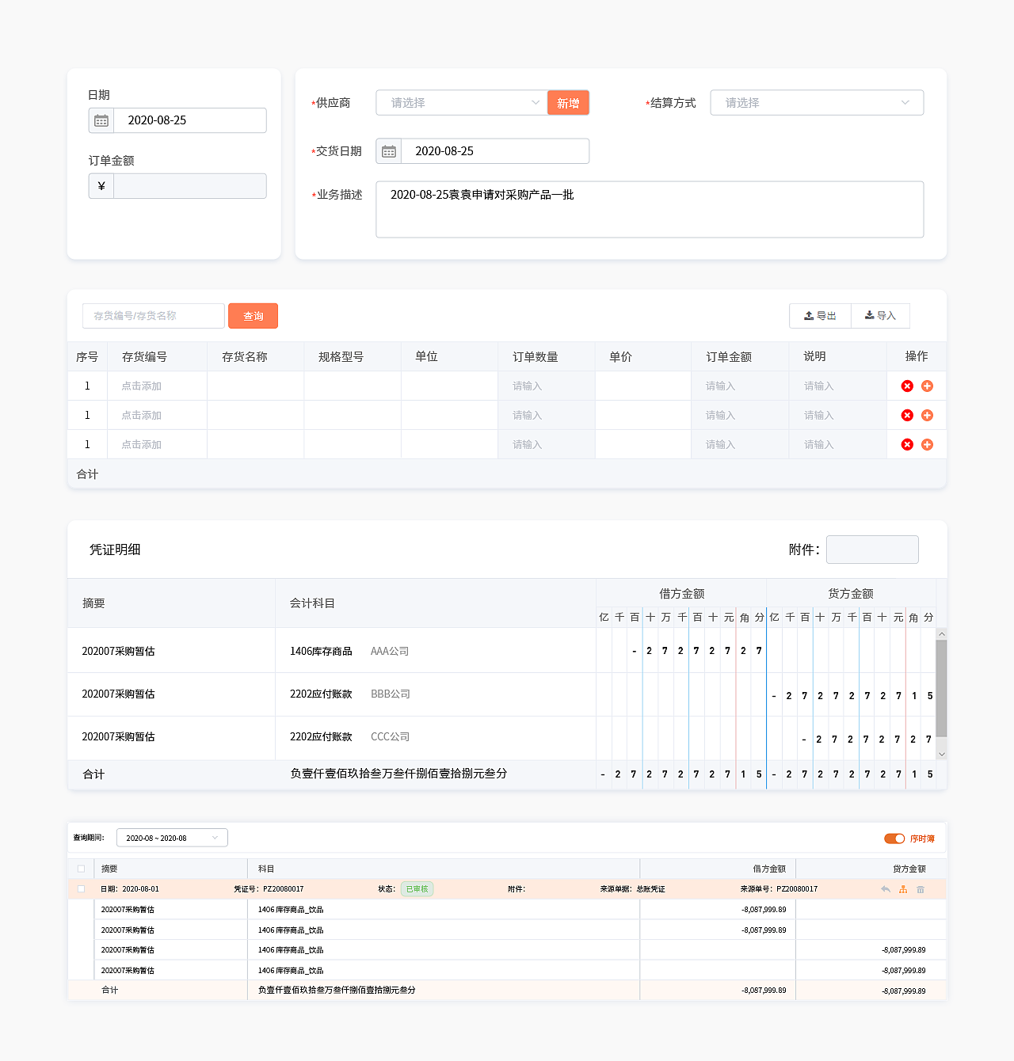Click the 存货编号/存货名称 search field
The width and height of the screenshot is (1014, 1061).
tap(154, 316)
